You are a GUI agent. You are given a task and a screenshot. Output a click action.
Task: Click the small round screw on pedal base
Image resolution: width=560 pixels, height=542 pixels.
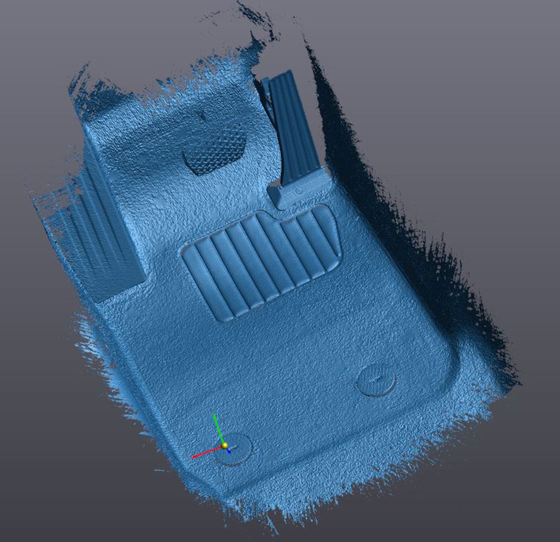[x=299, y=190]
